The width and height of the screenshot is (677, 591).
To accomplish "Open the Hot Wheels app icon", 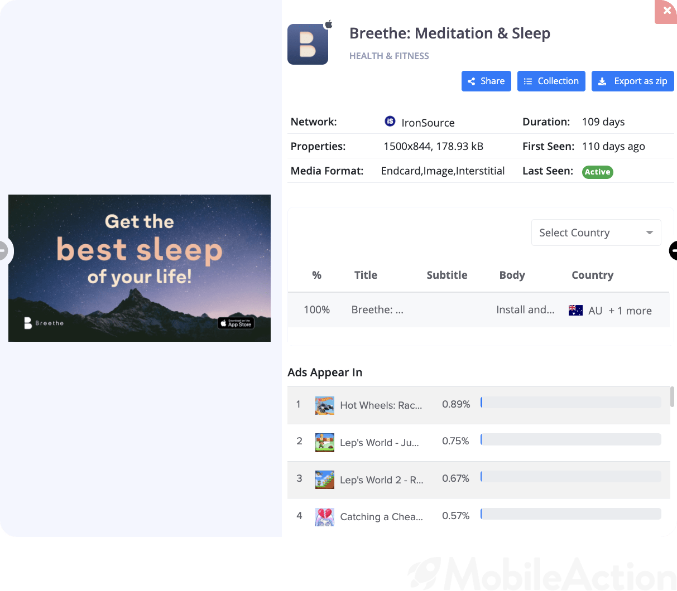I will 325,405.
